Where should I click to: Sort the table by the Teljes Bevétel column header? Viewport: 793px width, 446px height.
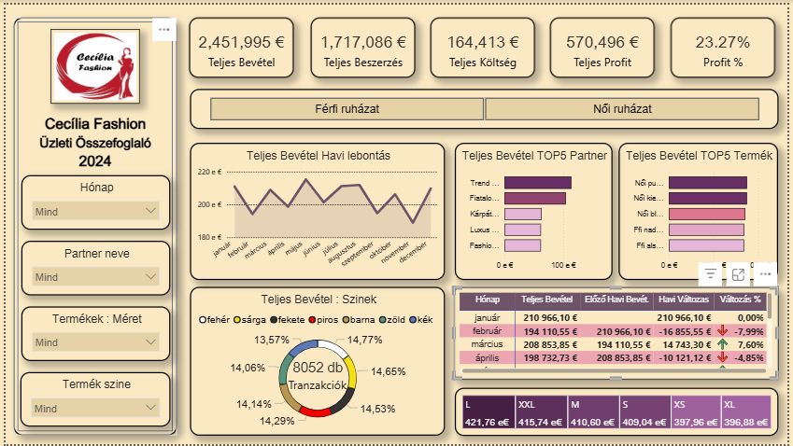click(547, 300)
